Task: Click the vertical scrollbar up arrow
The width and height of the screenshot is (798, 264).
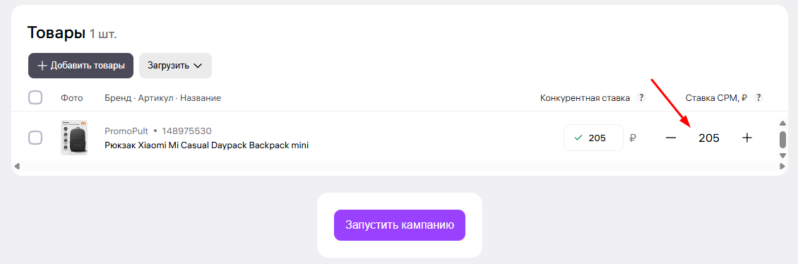Action: pyautogui.click(x=782, y=123)
